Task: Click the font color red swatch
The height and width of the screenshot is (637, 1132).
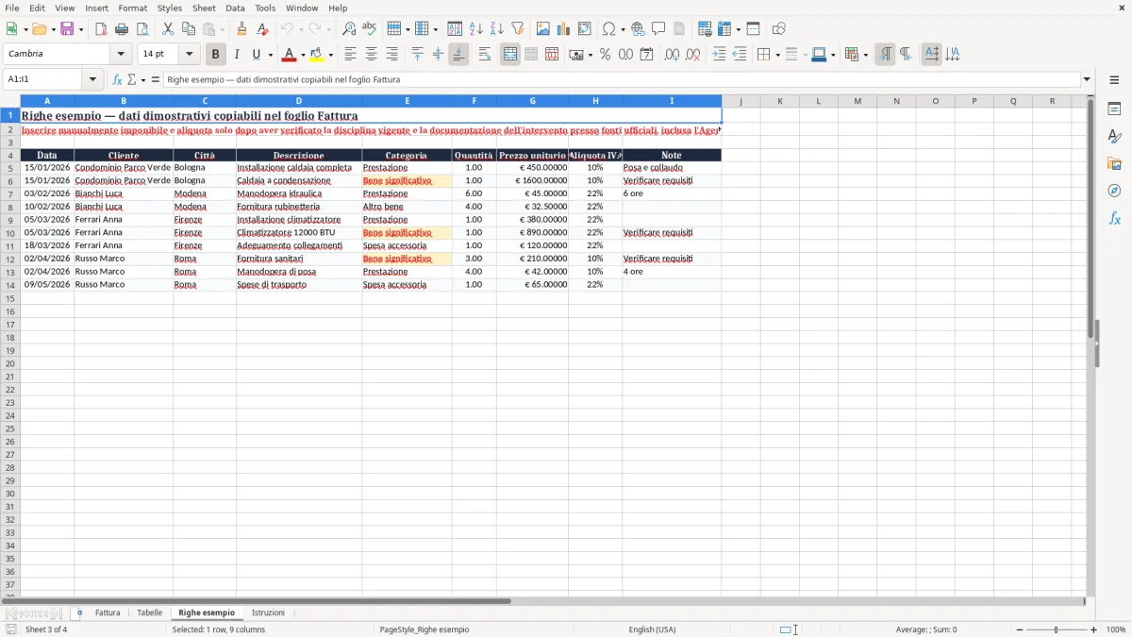Action: [x=290, y=55]
